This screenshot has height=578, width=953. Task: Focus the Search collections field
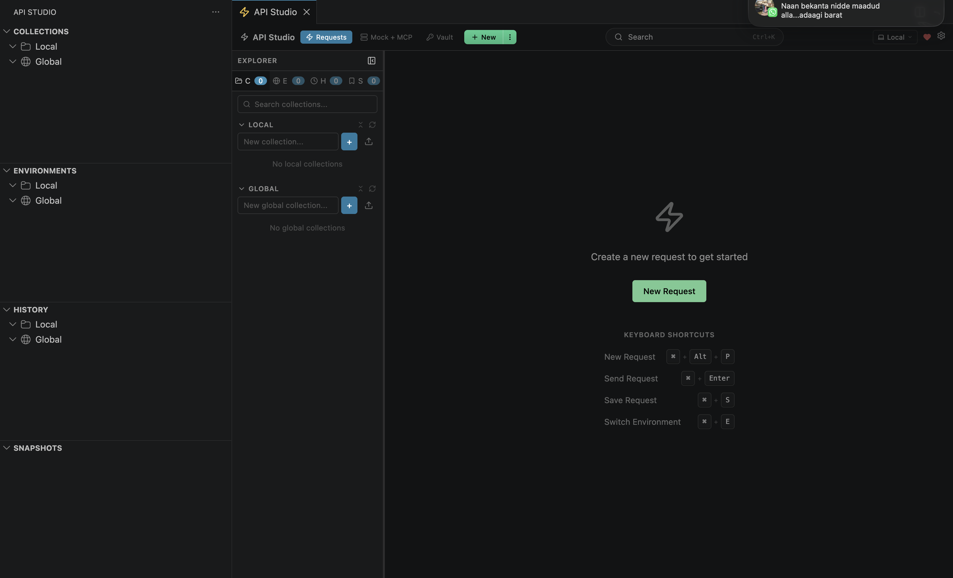(307, 104)
